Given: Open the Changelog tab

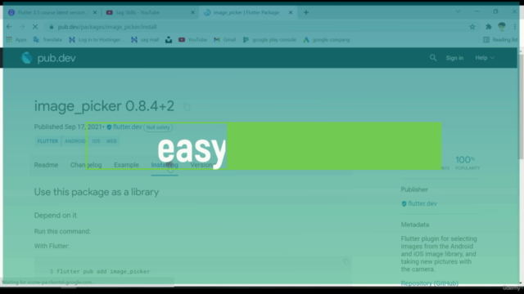Looking at the screenshot, I should tap(86, 165).
